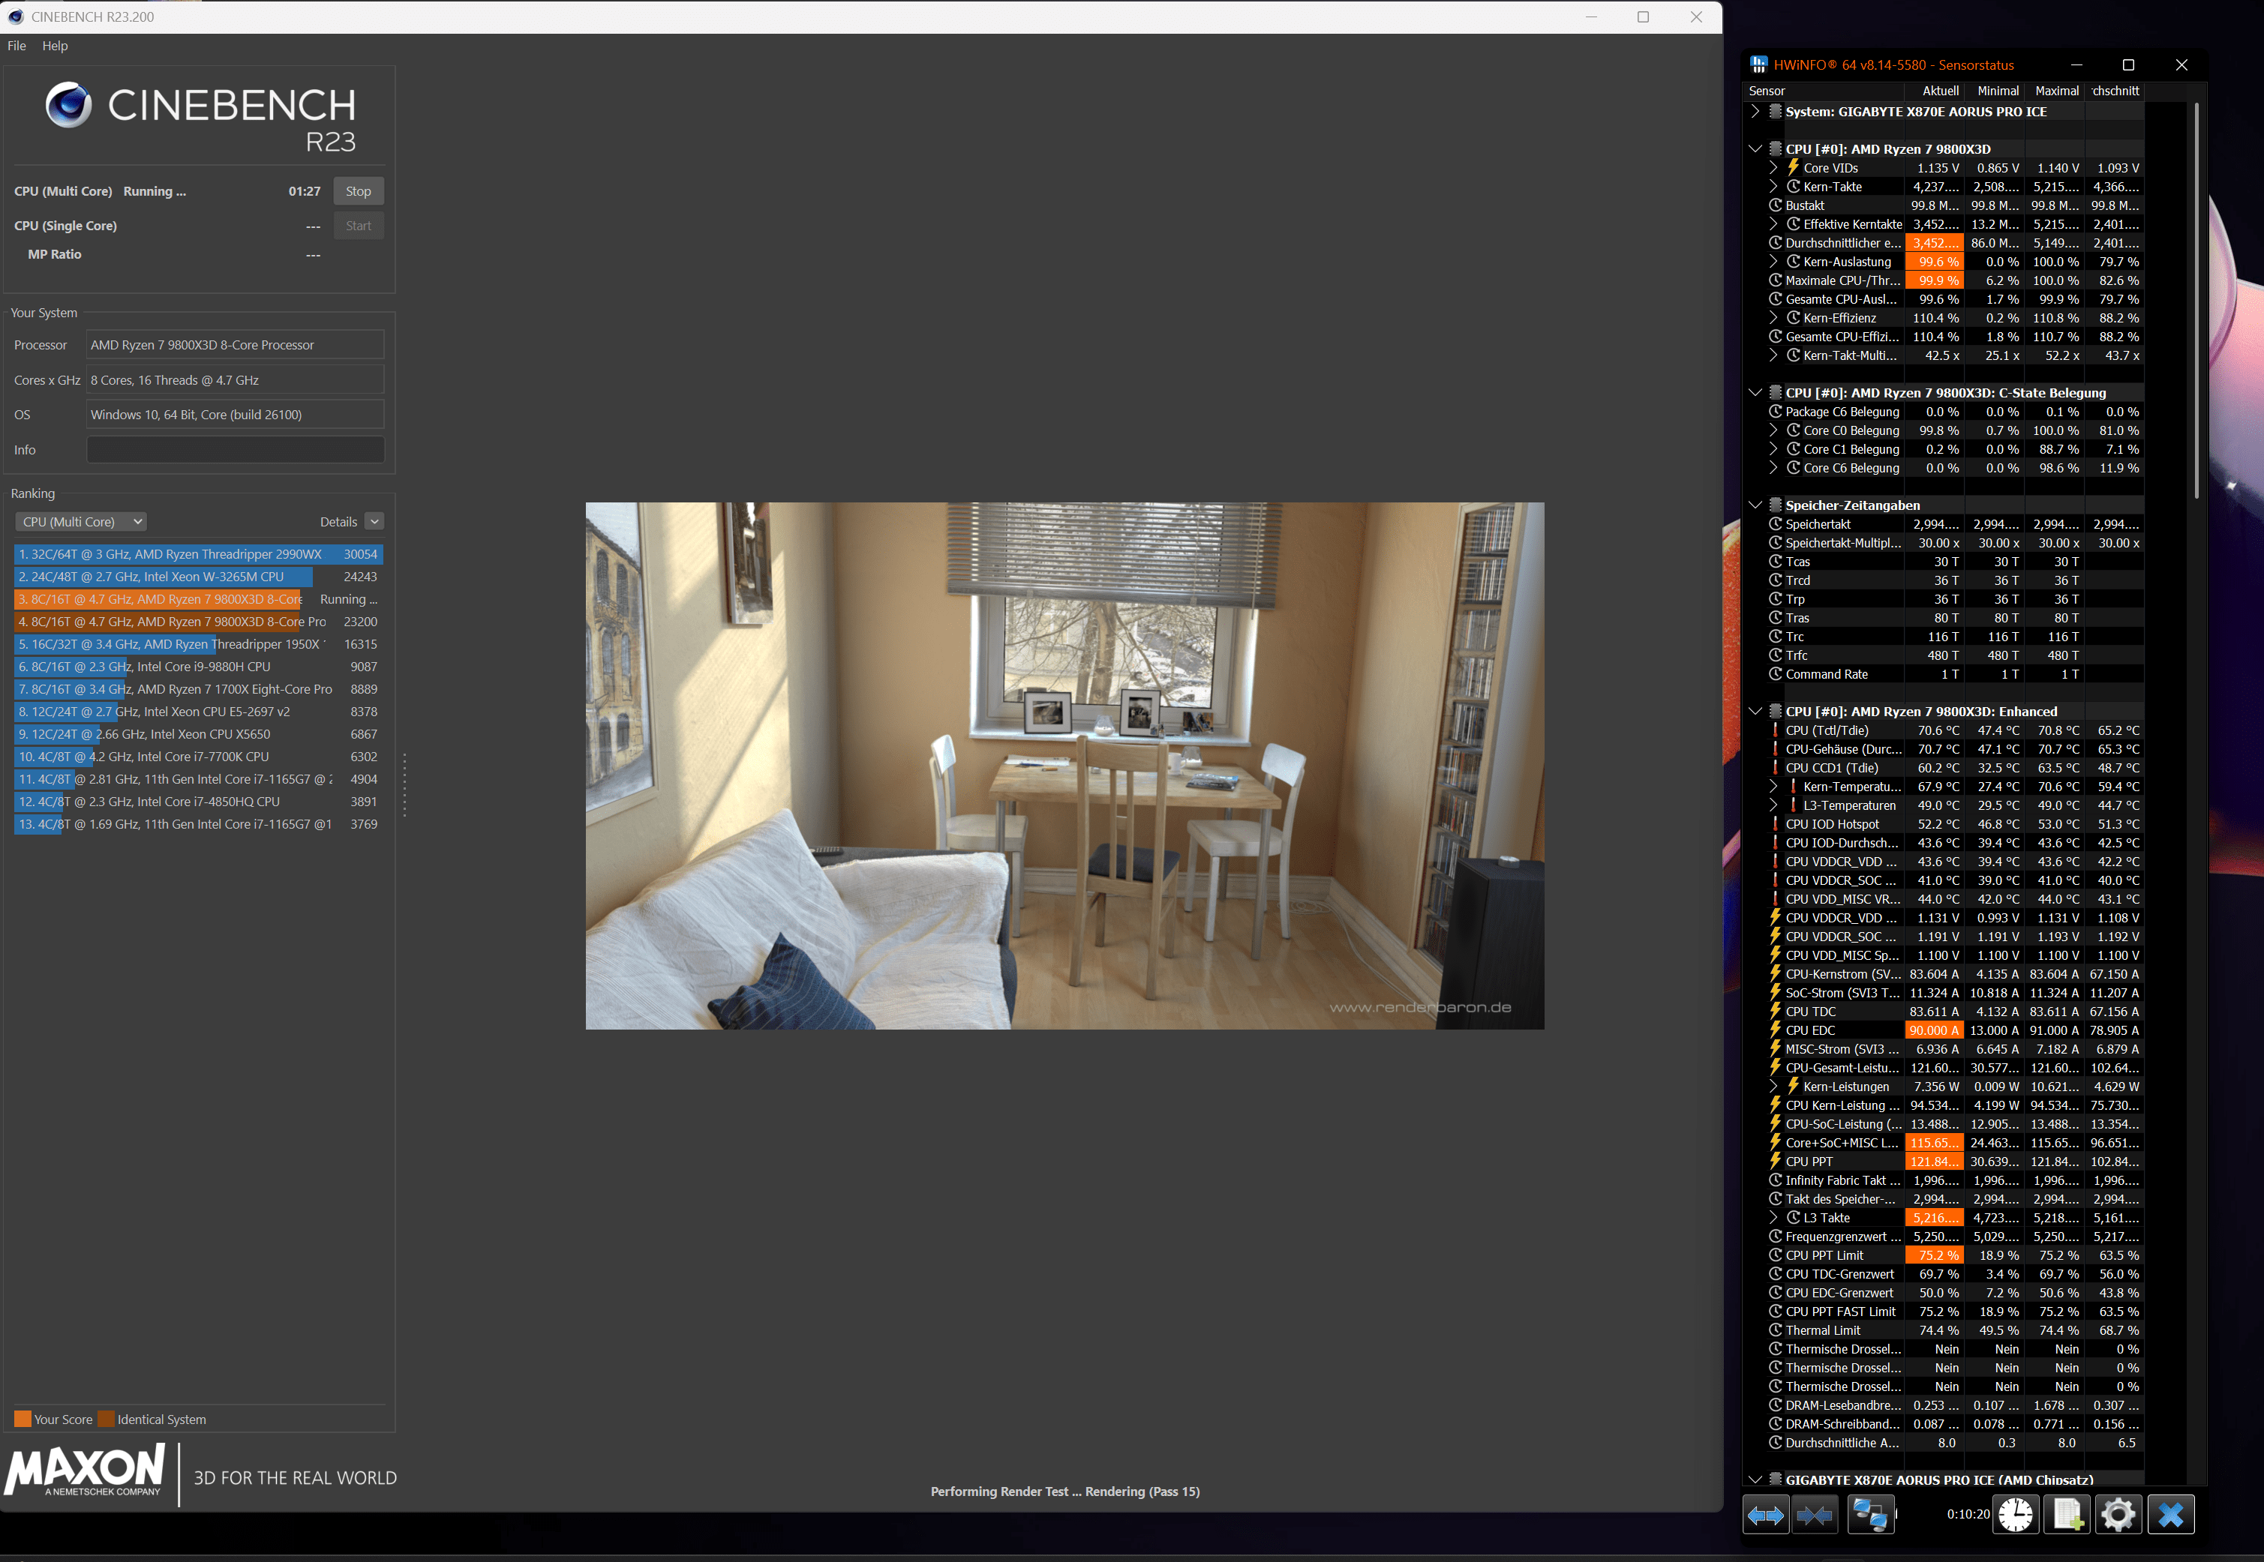Screen dimensions: 2264x1562
Task: Open the Details dropdown arrow in Ranking
Action: click(x=375, y=522)
